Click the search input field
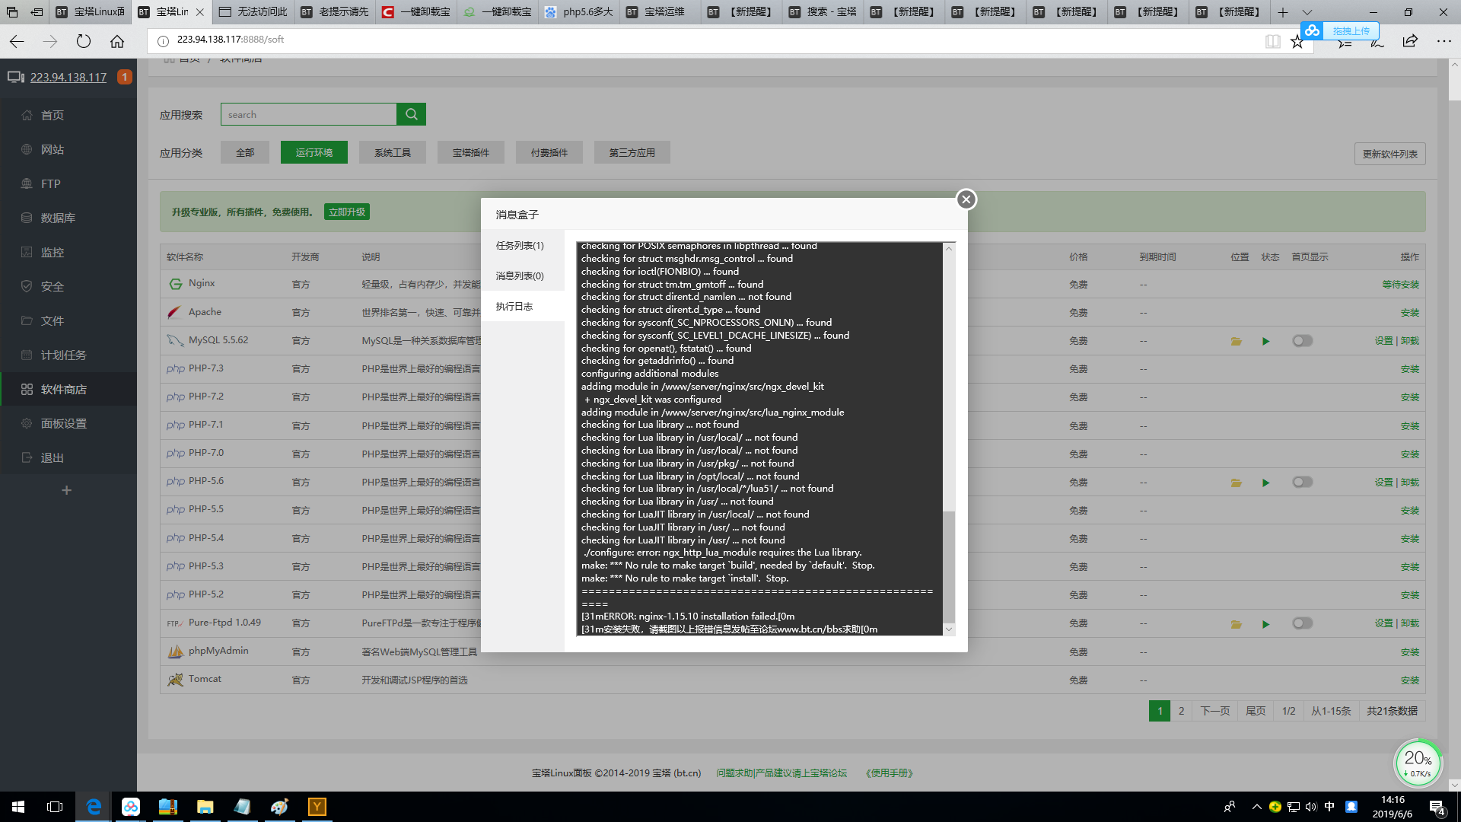The image size is (1461, 822). tap(310, 113)
